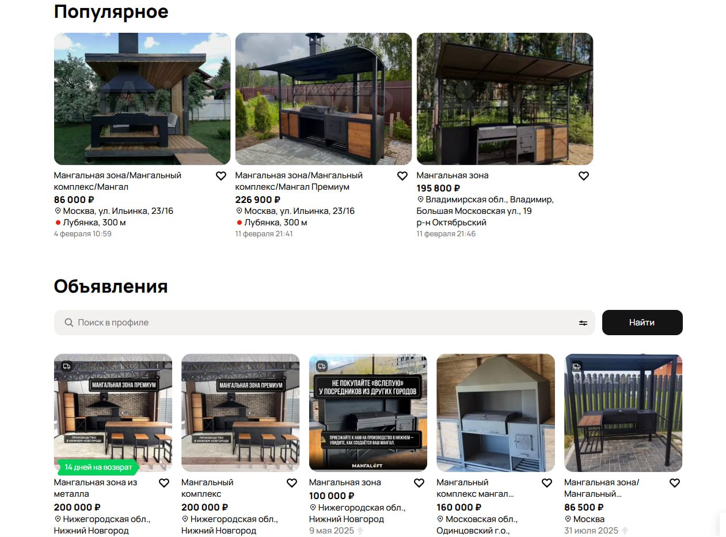
Task: Open the Не покупайте вслепую listing image
Action: tap(368, 413)
